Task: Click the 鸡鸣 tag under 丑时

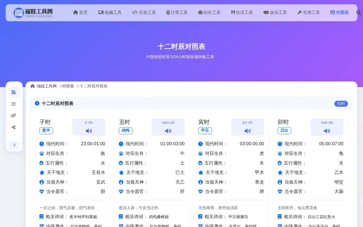Action: point(126,131)
